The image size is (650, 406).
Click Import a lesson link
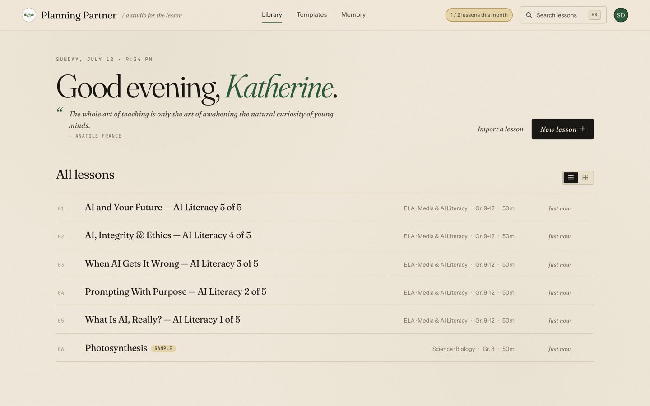coord(500,129)
